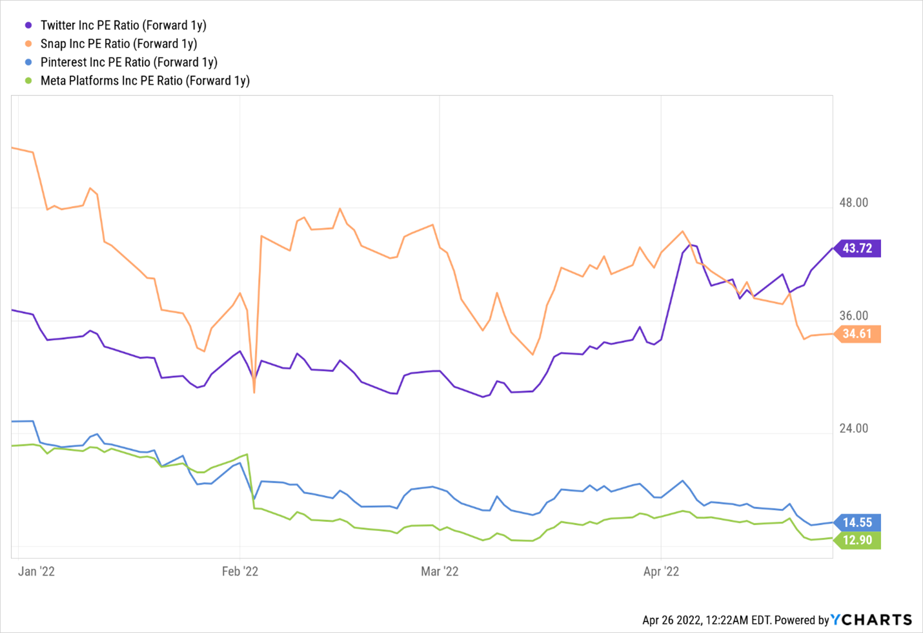Screen dimensions: 923x633
Task: Click the green Meta Platforms legend dot
Action: (x=28, y=81)
